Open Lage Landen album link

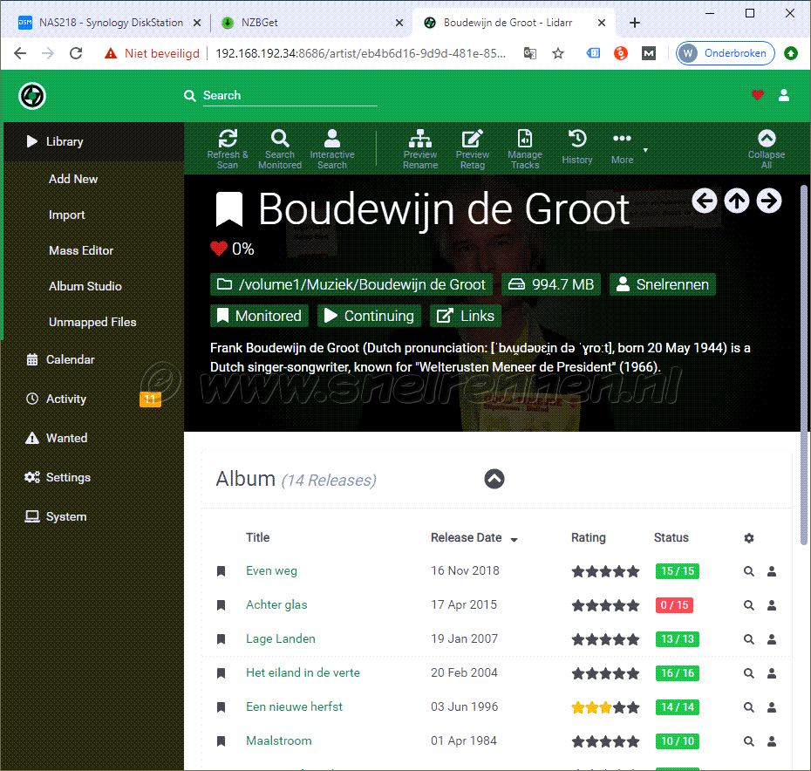(x=280, y=639)
